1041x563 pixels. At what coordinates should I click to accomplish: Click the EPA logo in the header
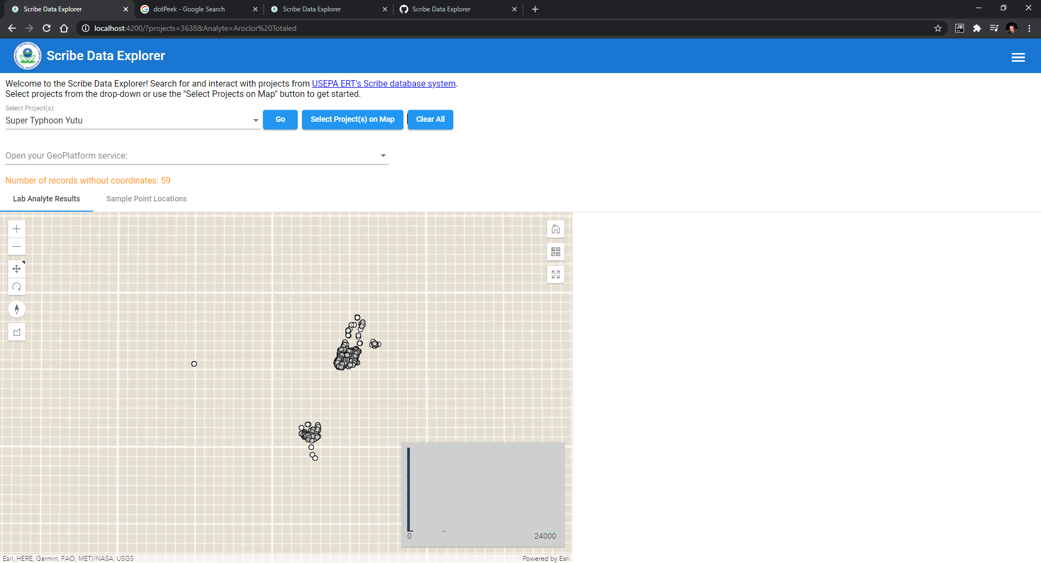(x=27, y=55)
